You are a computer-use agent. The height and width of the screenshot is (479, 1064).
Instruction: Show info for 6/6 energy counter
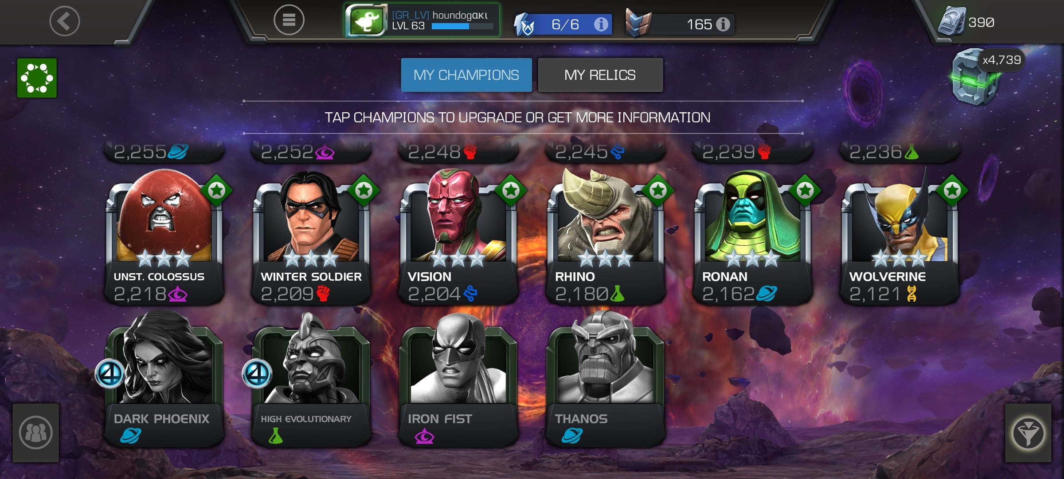tap(601, 24)
